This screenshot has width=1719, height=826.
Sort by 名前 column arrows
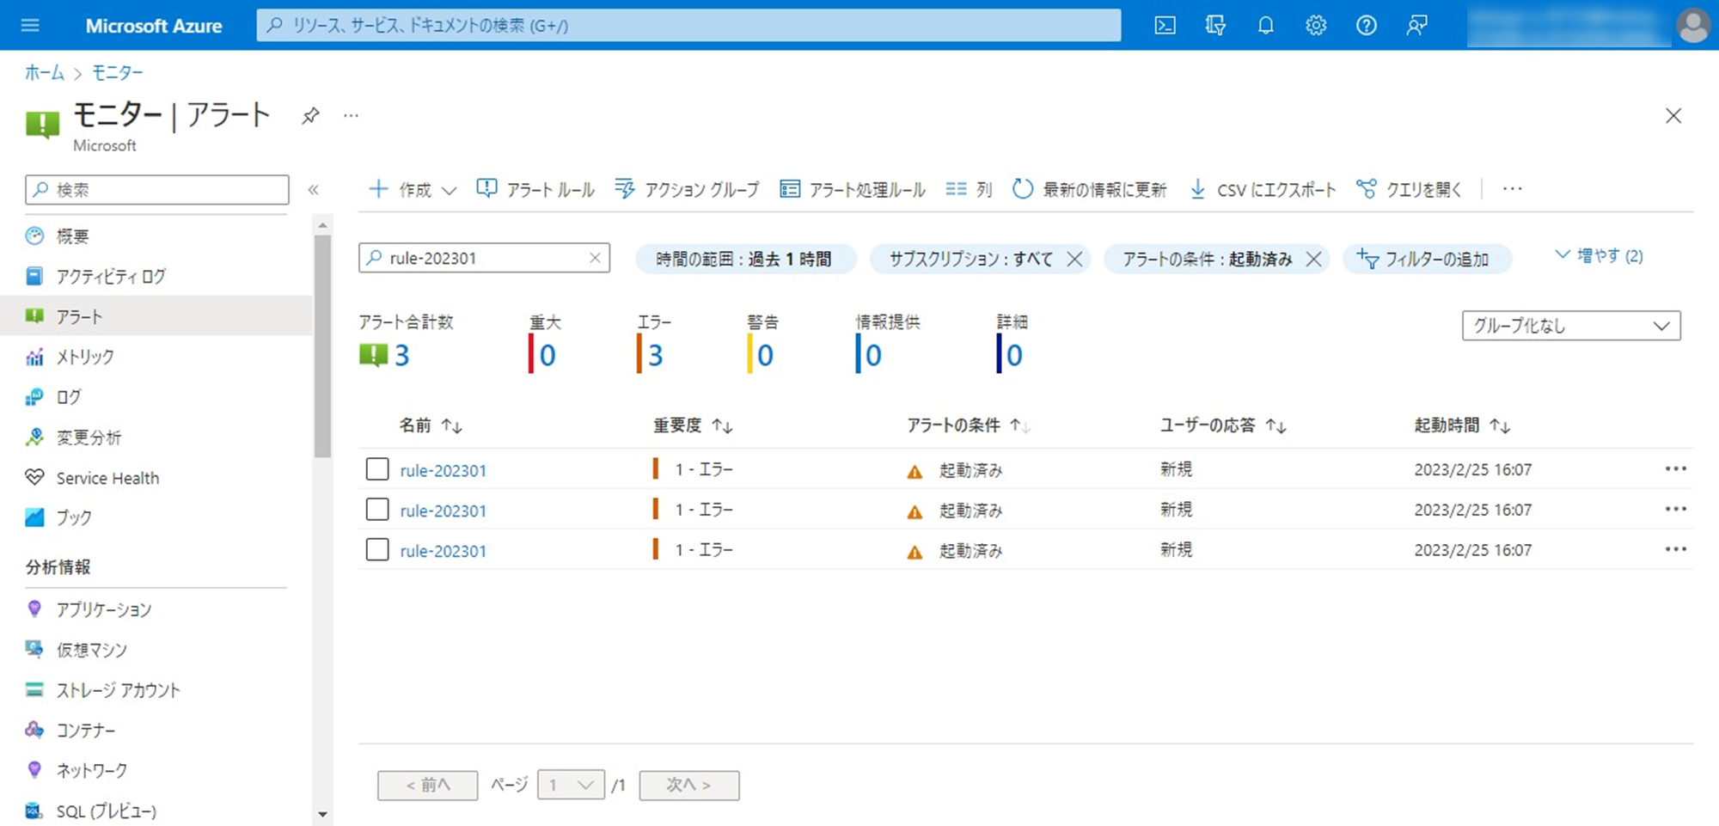[x=452, y=426]
